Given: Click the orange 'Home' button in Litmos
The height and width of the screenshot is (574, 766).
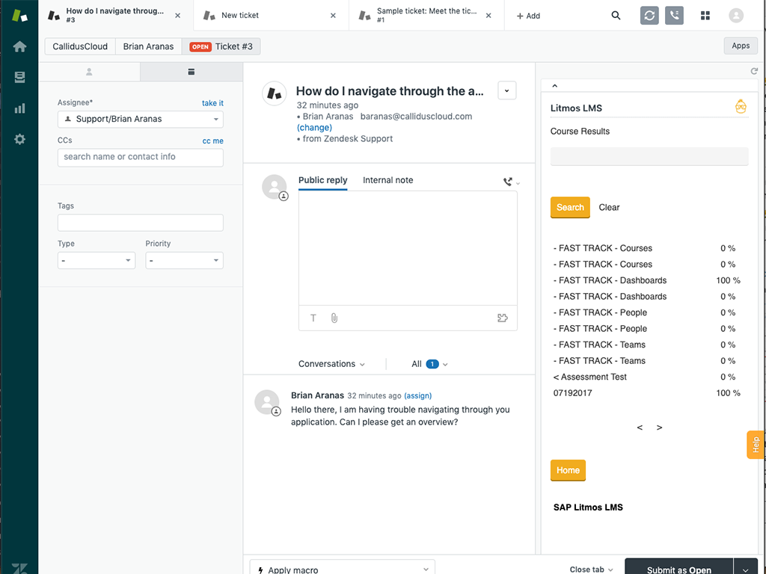Looking at the screenshot, I should pyautogui.click(x=568, y=471).
